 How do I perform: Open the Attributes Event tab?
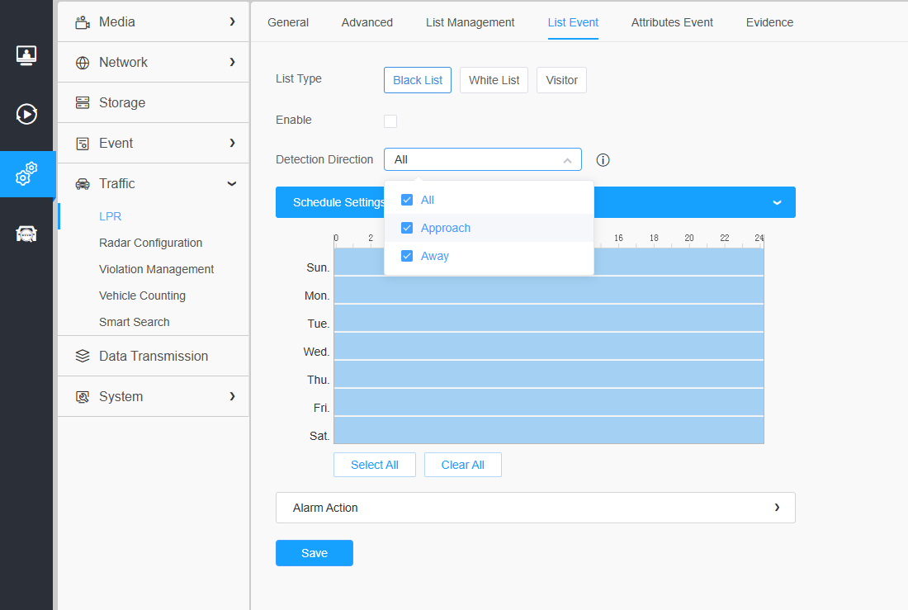point(672,22)
